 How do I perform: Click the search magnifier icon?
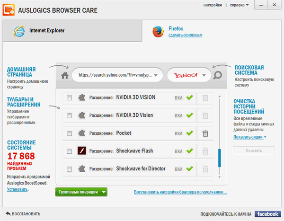[217, 75]
